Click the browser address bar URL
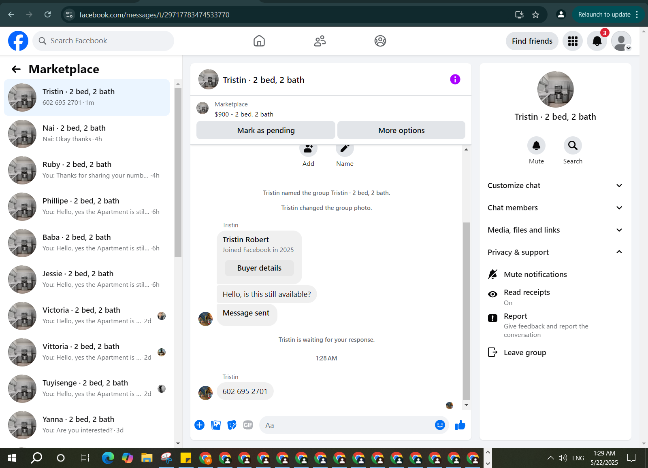This screenshot has height=468, width=648. tap(154, 15)
